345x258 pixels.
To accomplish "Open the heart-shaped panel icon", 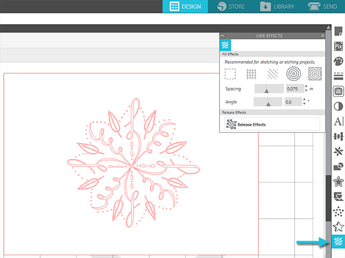I will pos(339,196).
